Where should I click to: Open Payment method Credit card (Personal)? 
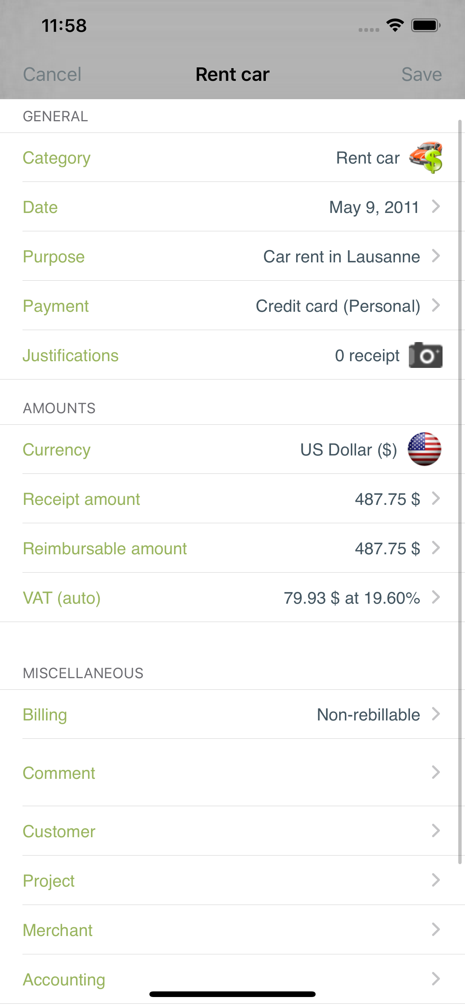(232, 305)
